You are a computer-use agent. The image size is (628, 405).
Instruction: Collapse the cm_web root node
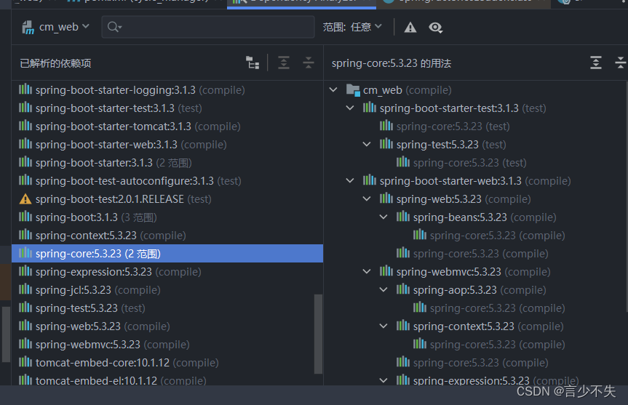tap(333, 89)
